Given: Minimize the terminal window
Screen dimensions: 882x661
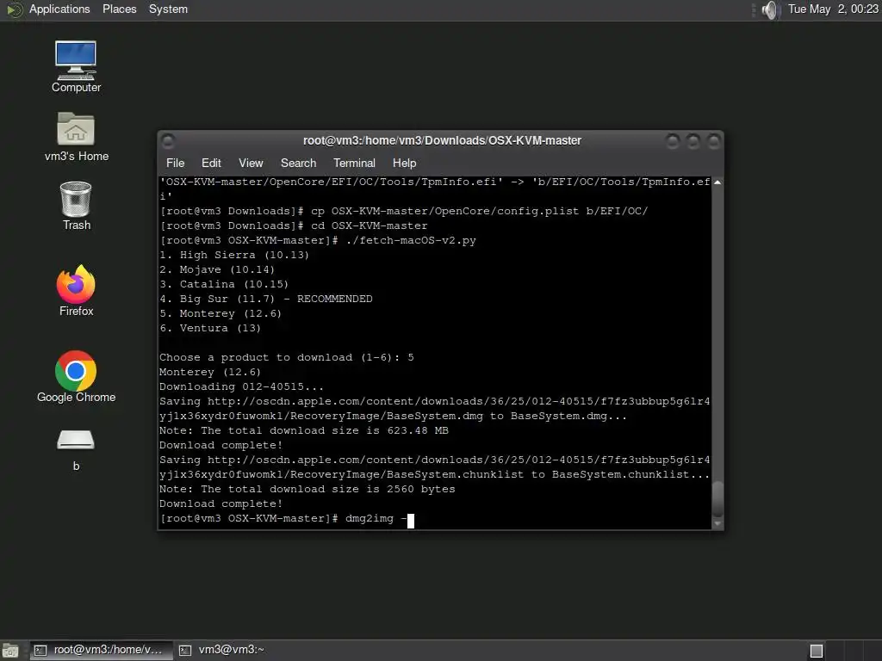Looking at the screenshot, I should pos(672,140).
